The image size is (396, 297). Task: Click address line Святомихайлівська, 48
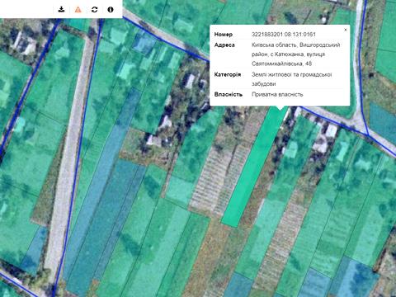click(281, 64)
